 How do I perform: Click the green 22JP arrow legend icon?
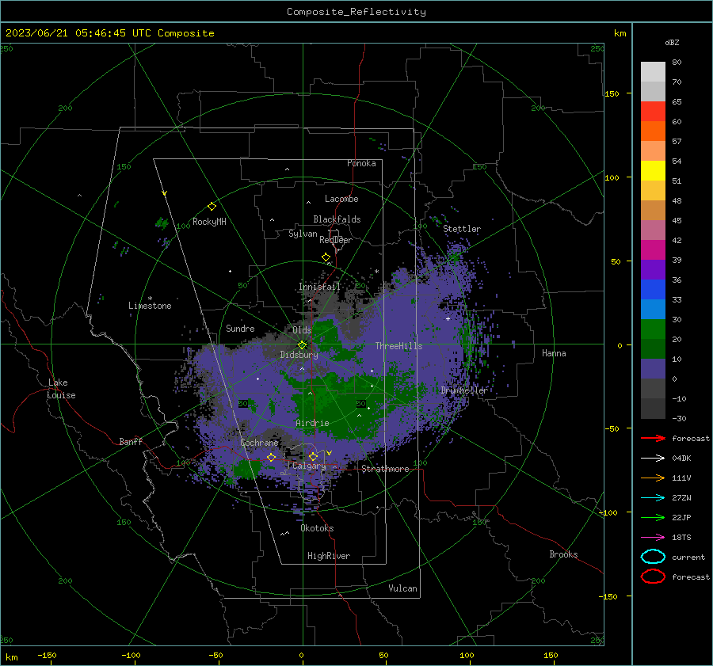point(653,517)
